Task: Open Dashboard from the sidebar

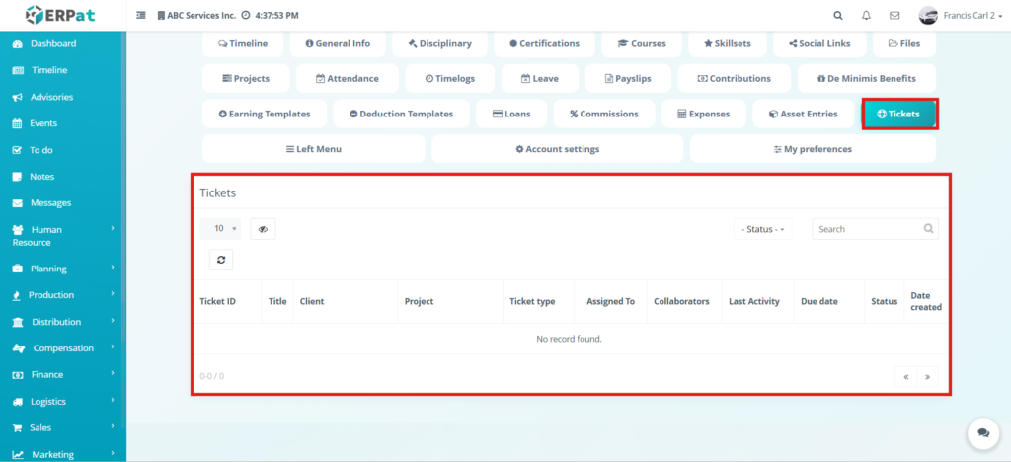Action: (x=52, y=44)
